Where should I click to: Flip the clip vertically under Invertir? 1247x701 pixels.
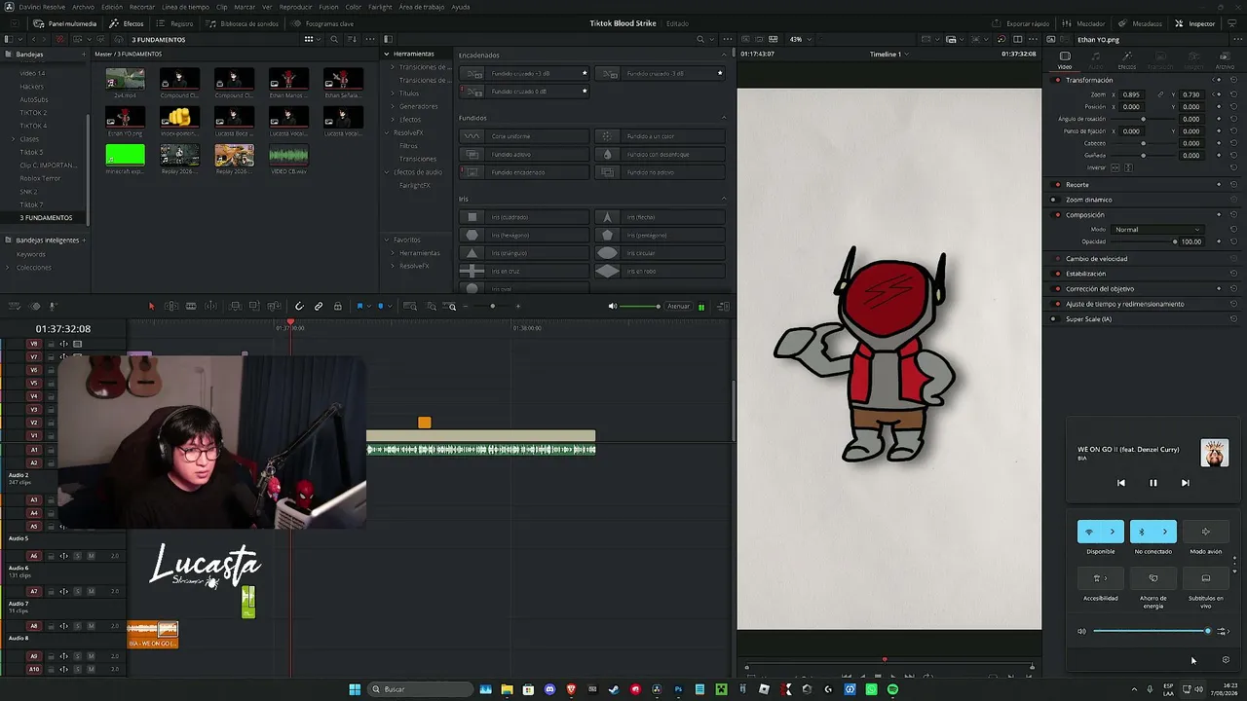pos(1128,167)
